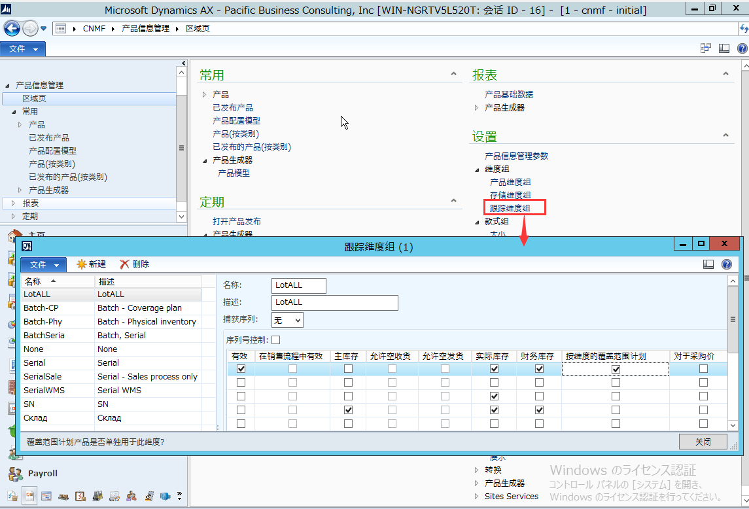Click into the 描述 input field
This screenshot has width=749, height=509.
tap(334, 302)
